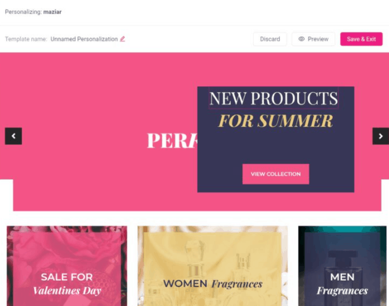Advance carousel with right arrow
Viewport: 389px width, 306px height.
[x=381, y=136]
